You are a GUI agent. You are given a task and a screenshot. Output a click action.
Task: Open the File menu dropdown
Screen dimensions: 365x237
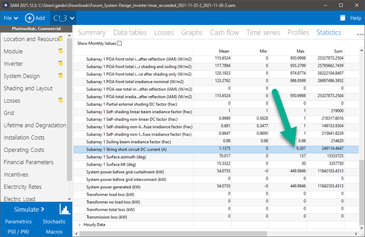[11, 18]
